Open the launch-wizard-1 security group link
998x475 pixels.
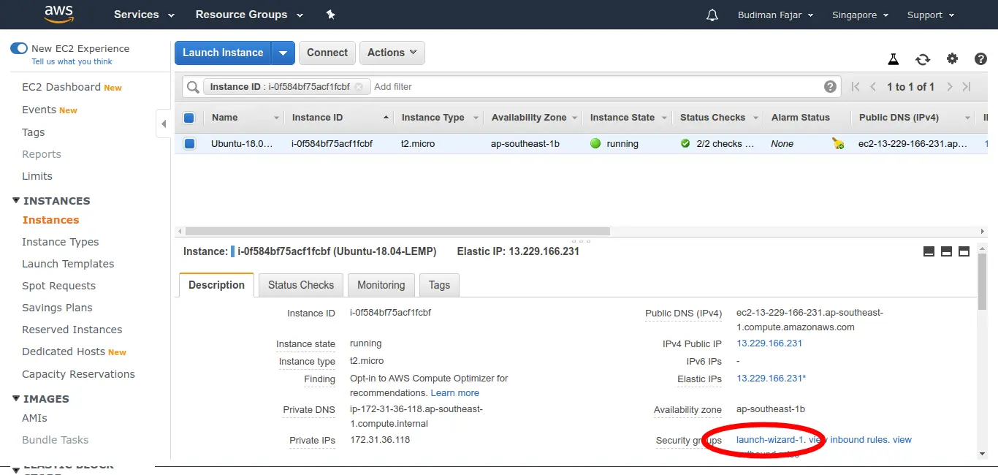pos(769,440)
